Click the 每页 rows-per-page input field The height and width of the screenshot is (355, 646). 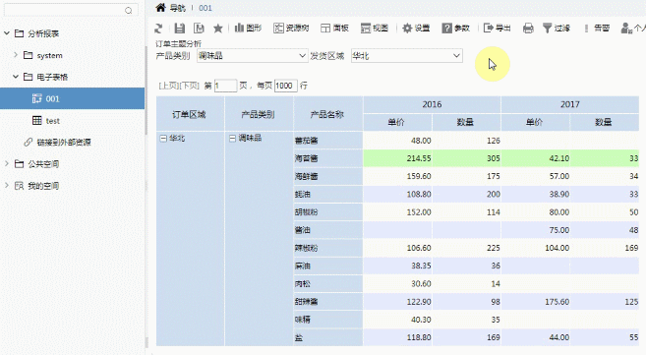pyautogui.click(x=285, y=86)
